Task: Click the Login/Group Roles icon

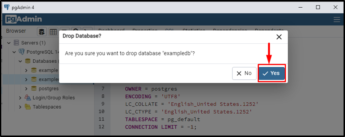Action: (x=28, y=98)
